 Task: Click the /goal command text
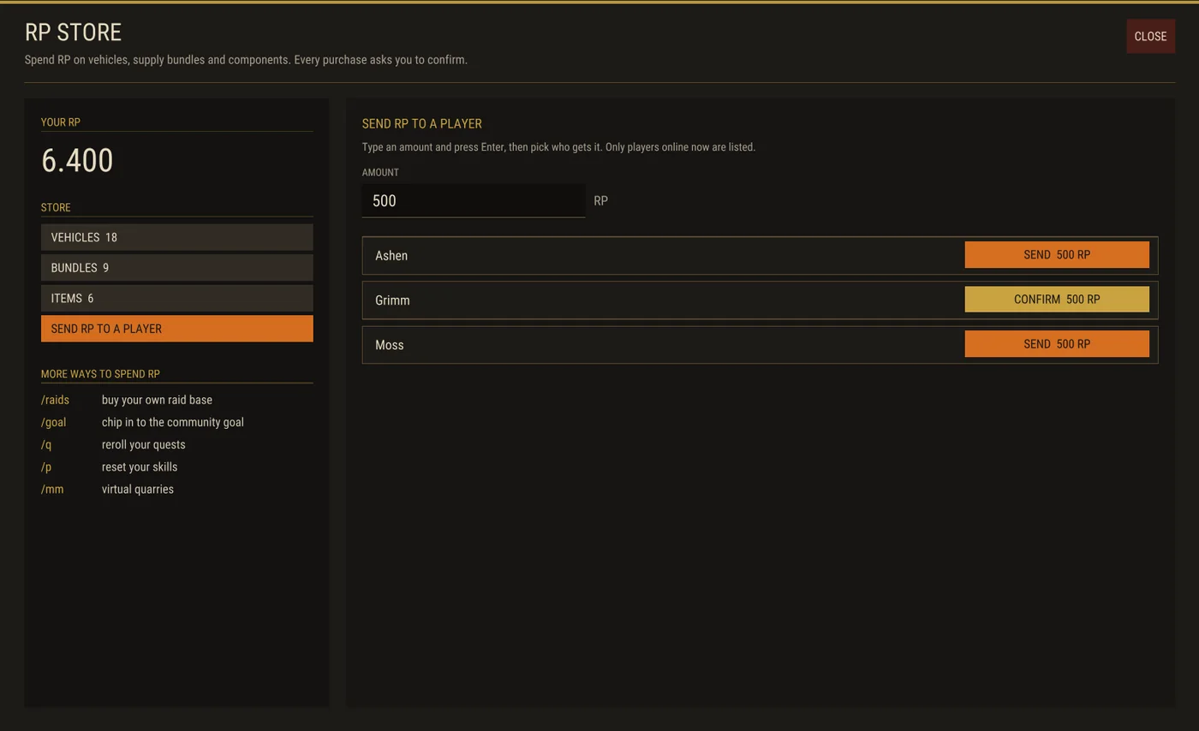click(53, 422)
